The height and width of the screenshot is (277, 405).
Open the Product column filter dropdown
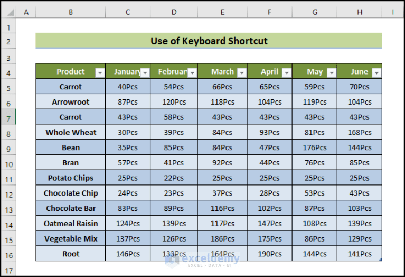point(100,73)
